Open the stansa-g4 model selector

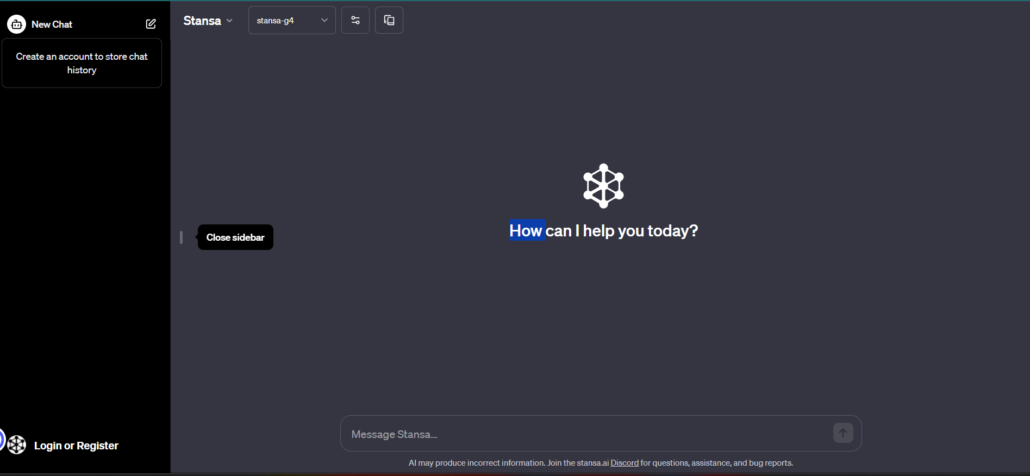292,20
